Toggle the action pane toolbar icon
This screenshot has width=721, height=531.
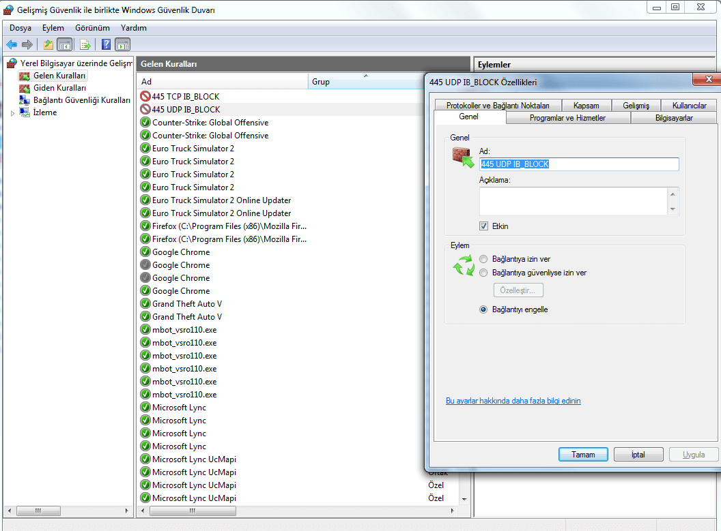123,44
